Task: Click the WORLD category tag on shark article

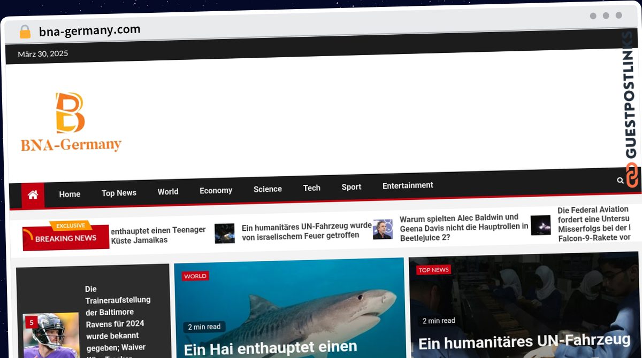Action: point(195,276)
